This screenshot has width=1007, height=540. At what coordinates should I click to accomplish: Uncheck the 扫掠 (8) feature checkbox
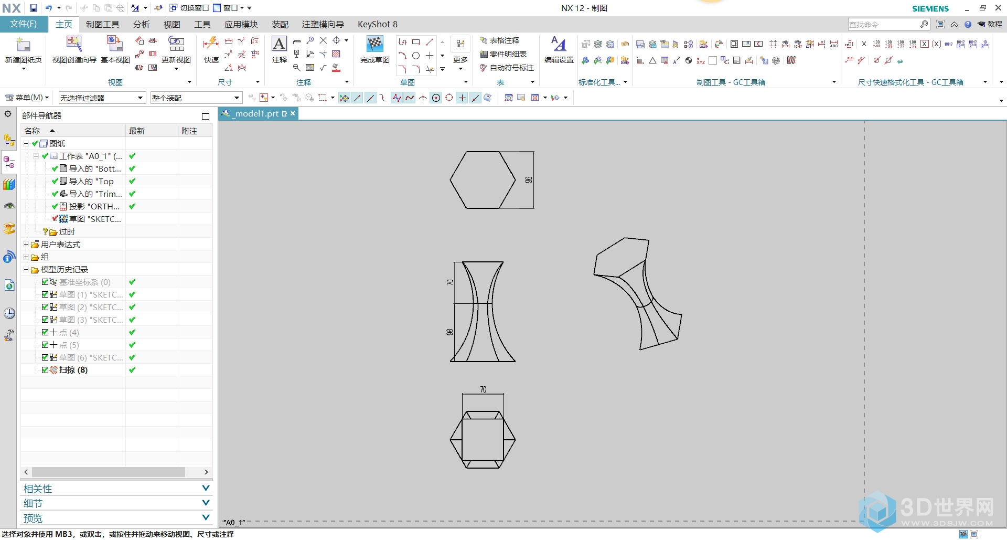(45, 370)
